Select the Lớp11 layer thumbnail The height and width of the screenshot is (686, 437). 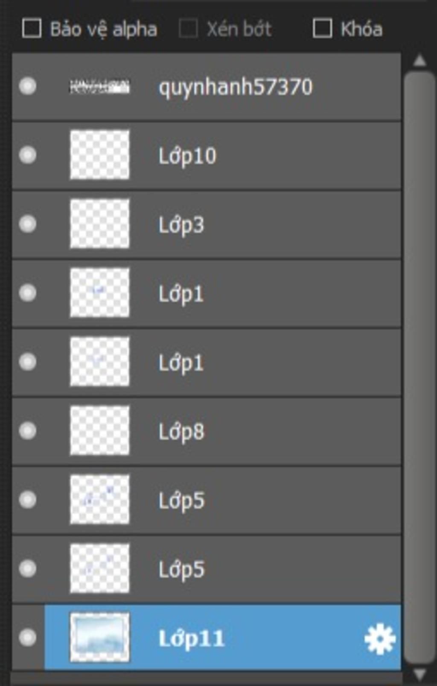click(99, 637)
